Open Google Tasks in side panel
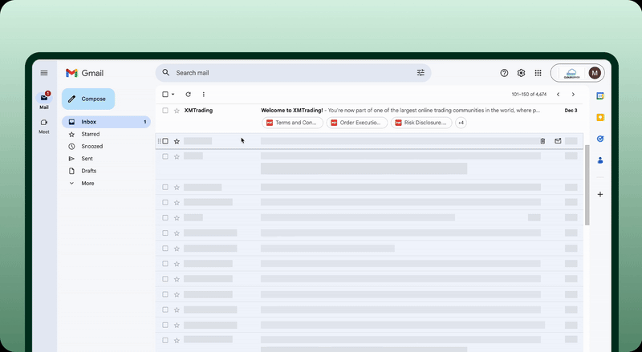642x352 pixels. (x=599, y=139)
